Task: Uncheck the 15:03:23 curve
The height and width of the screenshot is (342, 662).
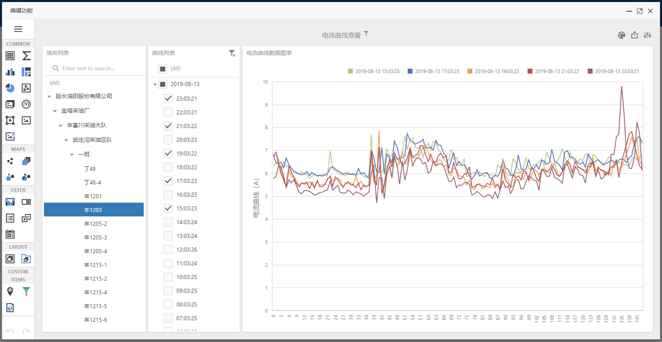Action: (168, 208)
